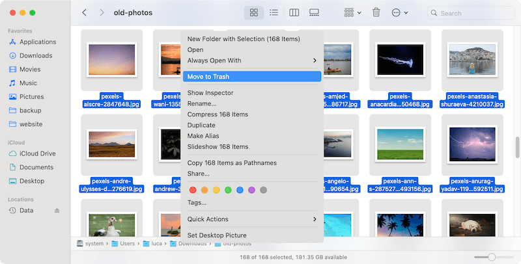Select the sleeping dog photo thumbnail

472,224
